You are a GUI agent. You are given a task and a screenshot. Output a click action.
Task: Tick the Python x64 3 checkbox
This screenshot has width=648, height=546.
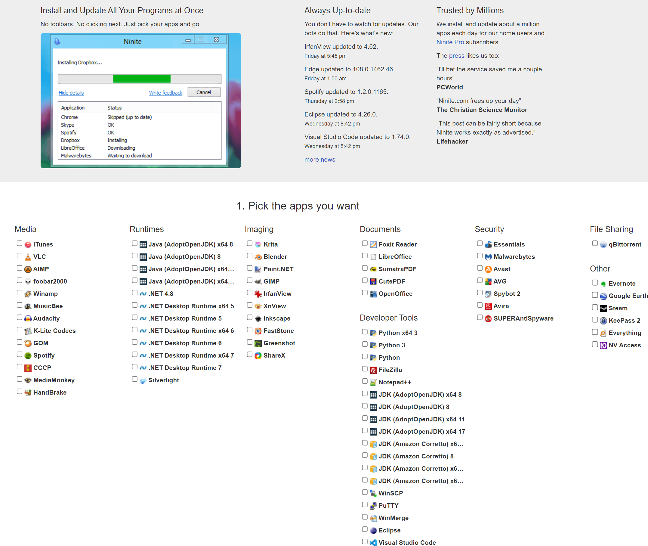[x=365, y=332]
